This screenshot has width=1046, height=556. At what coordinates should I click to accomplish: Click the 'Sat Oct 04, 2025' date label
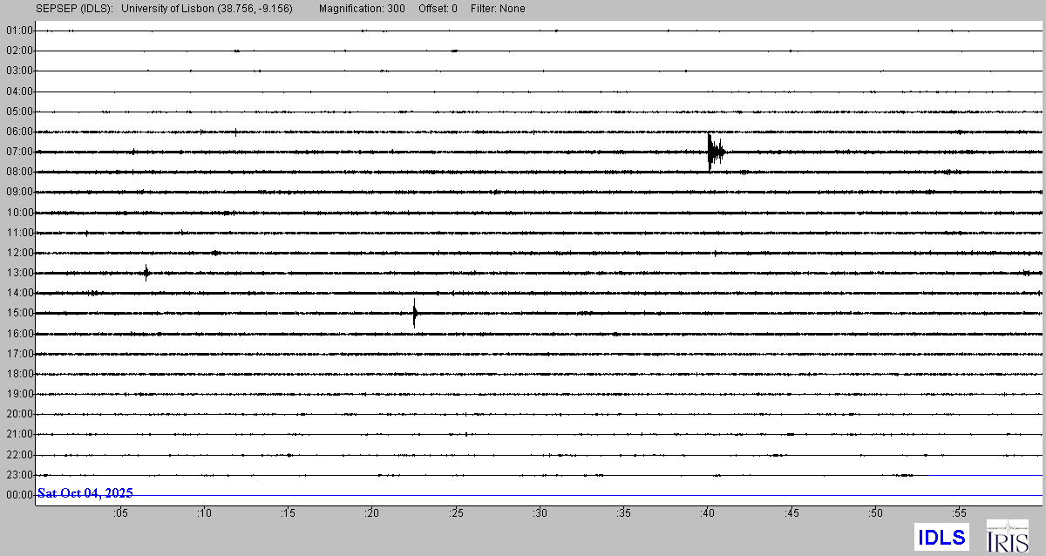coord(85,493)
